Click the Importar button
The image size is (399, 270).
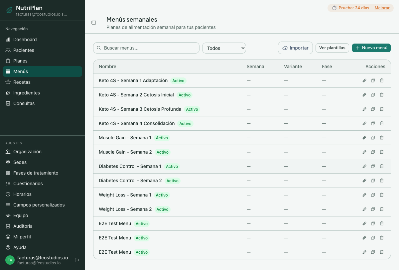coord(295,48)
